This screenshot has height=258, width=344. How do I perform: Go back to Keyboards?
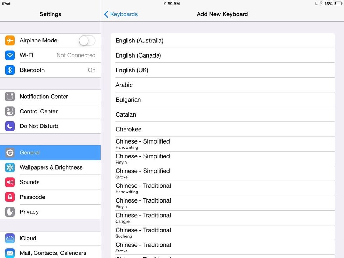tap(121, 14)
